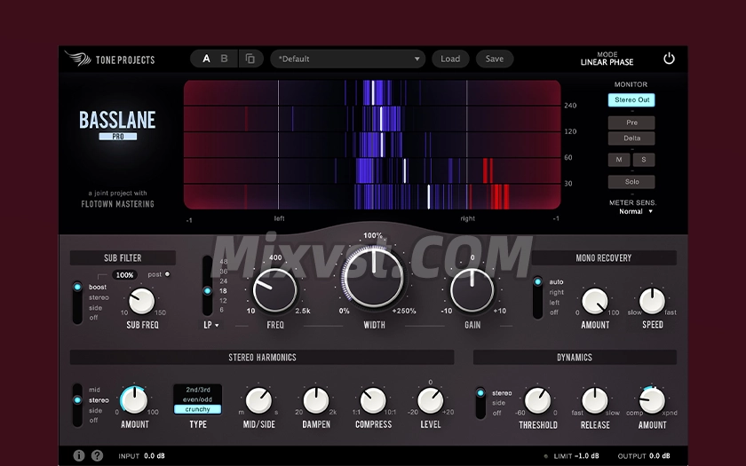Select preset slot B
Image resolution: width=746 pixels, height=466 pixels.
tap(224, 59)
